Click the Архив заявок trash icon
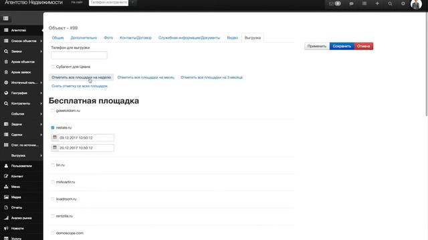 (x=6, y=72)
